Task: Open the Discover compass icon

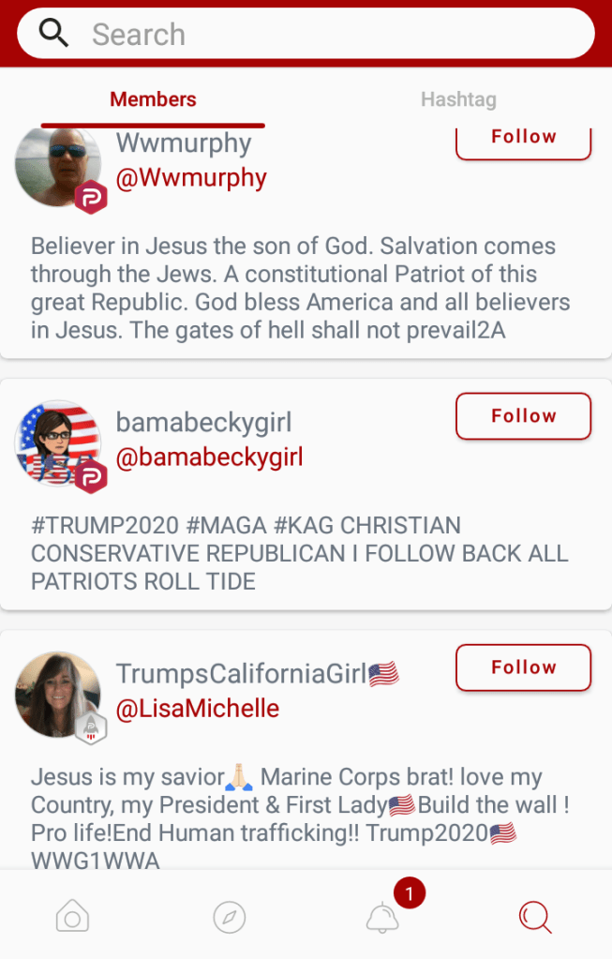Action: 229,917
